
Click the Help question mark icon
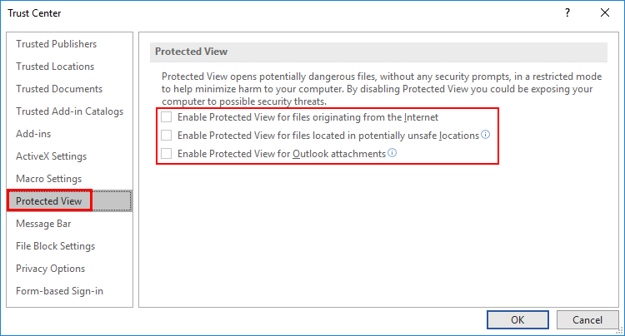pos(567,12)
